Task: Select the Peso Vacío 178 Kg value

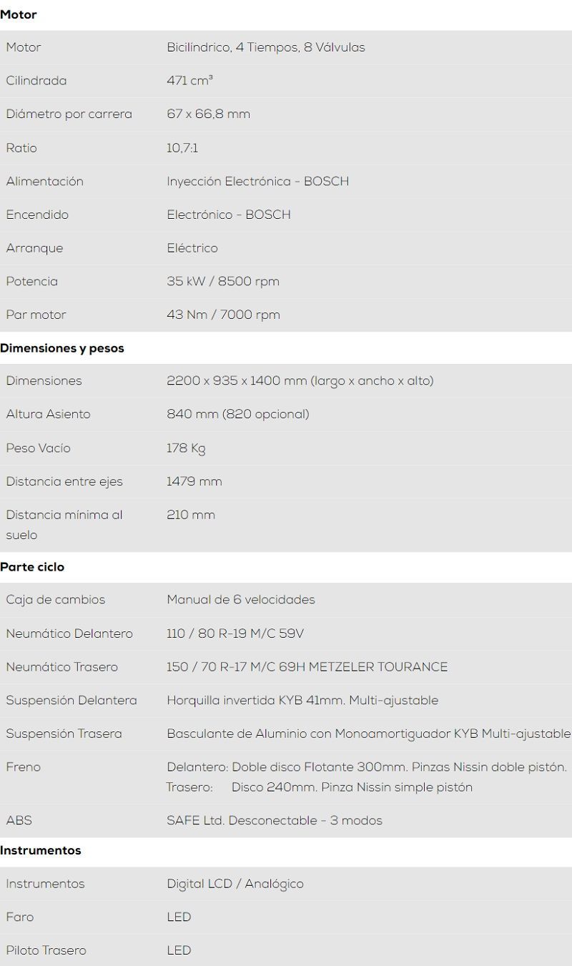Action: tap(186, 448)
